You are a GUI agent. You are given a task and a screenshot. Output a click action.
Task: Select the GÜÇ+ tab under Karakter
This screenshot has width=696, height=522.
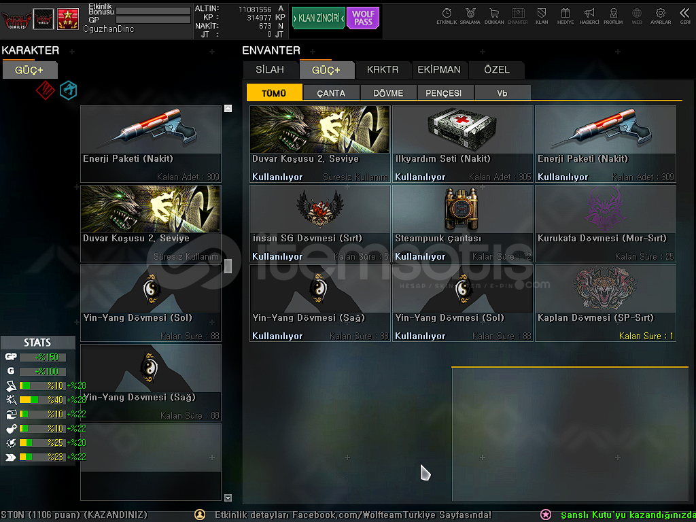coord(30,70)
